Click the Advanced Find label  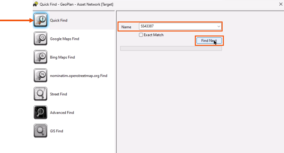pos(62,112)
